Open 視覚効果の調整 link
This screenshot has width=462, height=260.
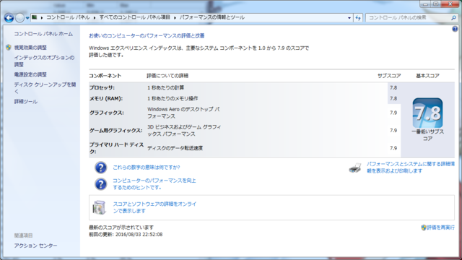pos(30,48)
